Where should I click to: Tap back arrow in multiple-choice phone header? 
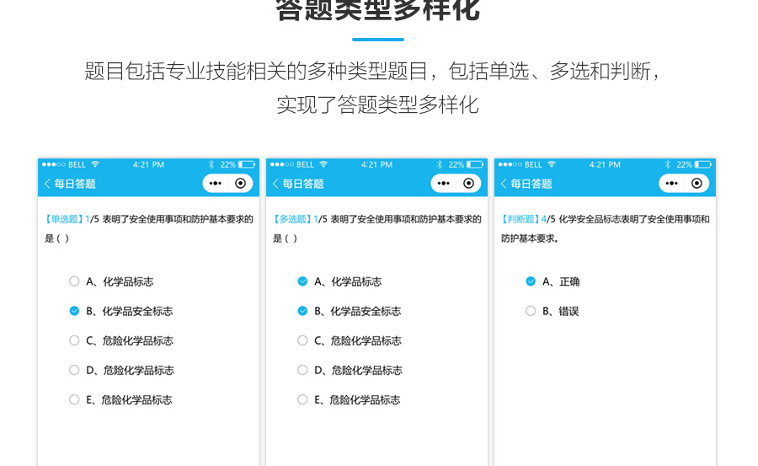pyautogui.click(x=275, y=184)
